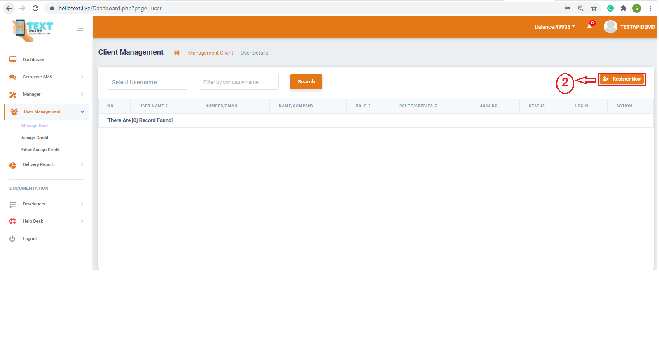Open Assign Credit submenu item
The image size is (659, 337).
(x=35, y=138)
